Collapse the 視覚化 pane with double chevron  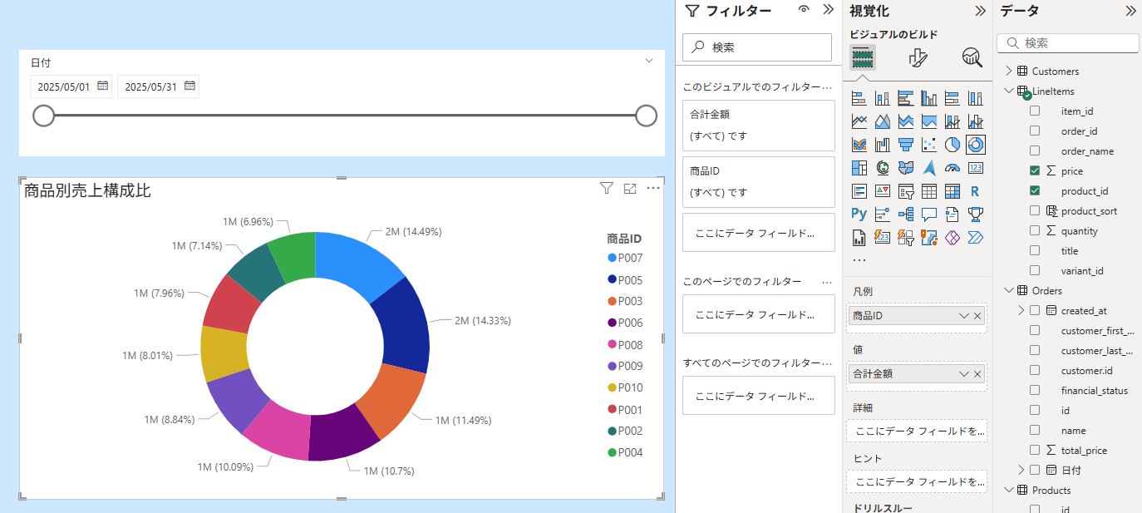980,10
